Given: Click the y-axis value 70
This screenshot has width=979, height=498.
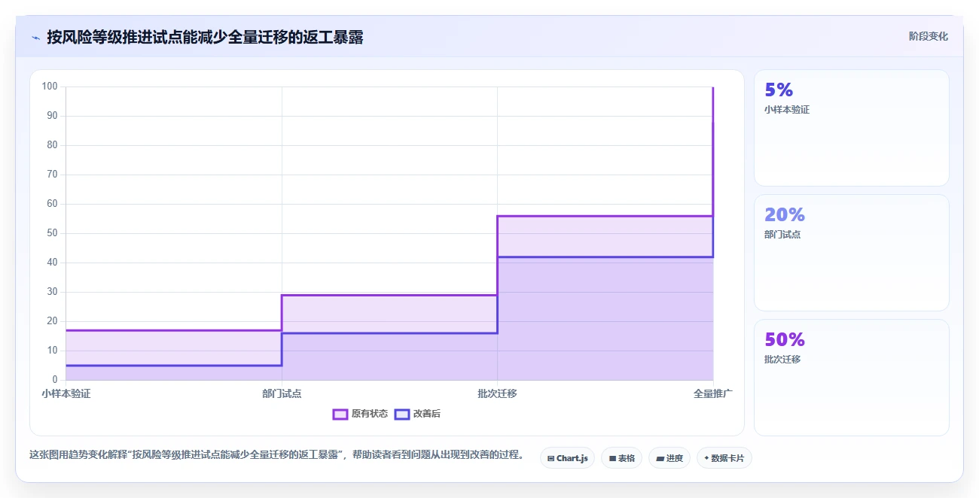Looking at the screenshot, I should [52, 175].
